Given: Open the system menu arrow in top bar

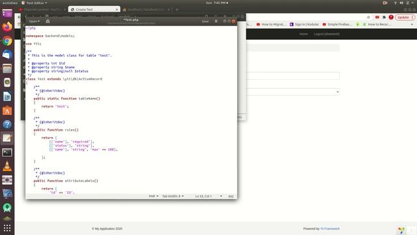Looking at the screenshot, I should pos(413,3).
